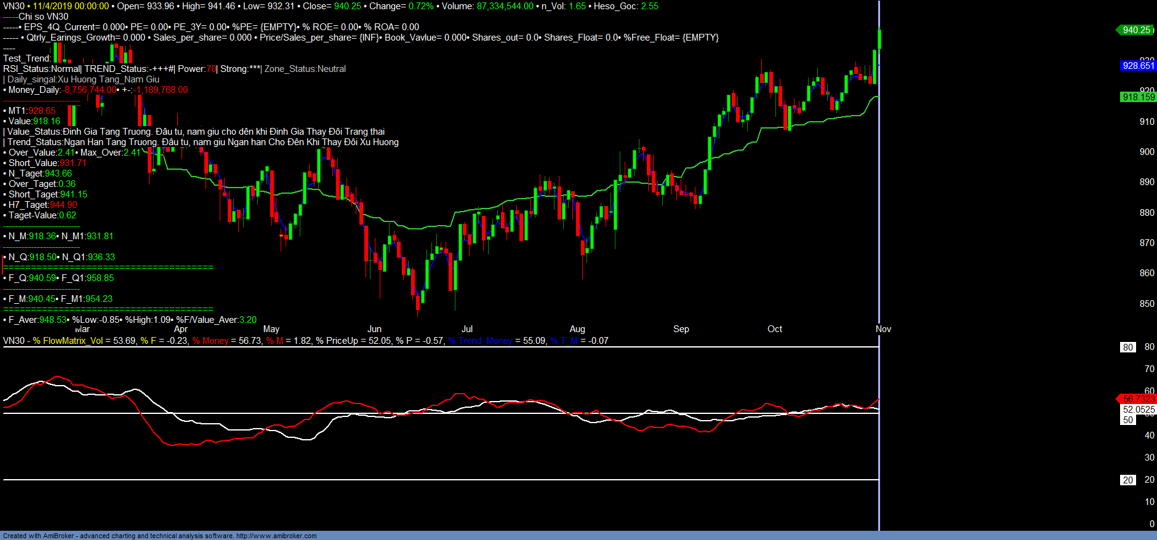The image size is (1157, 540).
Task: Click the Zone_Status:Neutral text
Action: (x=305, y=69)
